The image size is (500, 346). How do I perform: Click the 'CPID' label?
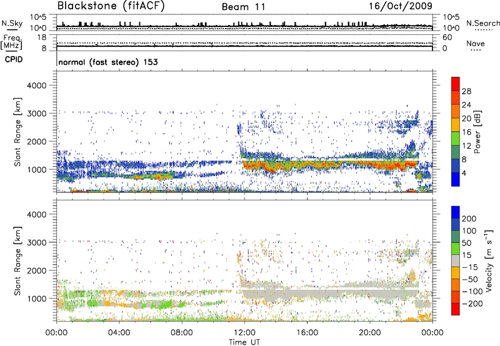(14, 59)
